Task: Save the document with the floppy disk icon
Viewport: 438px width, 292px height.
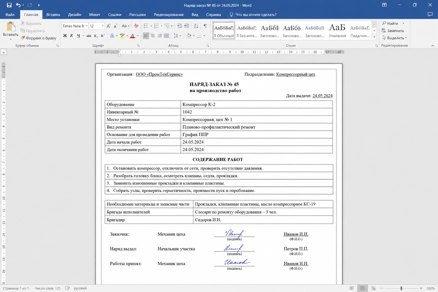Action: [9, 5]
